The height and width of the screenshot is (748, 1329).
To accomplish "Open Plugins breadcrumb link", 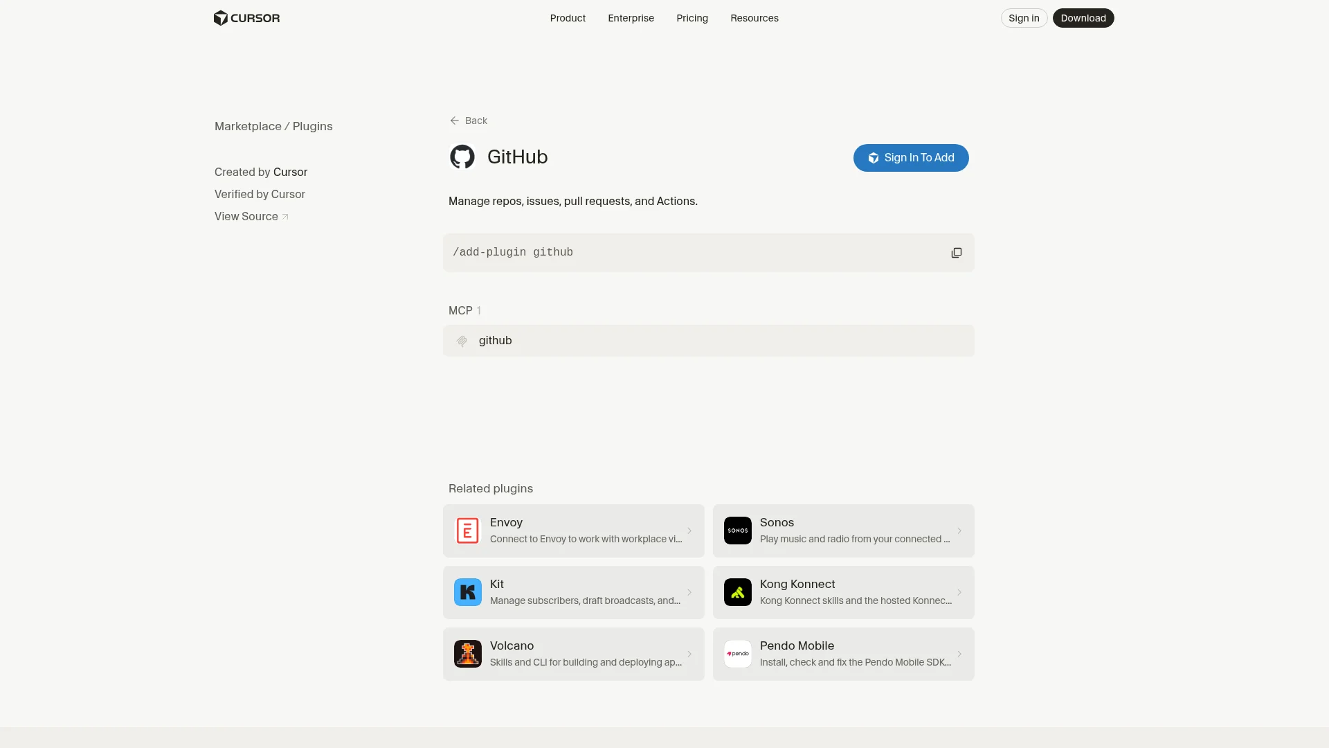I will pyautogui.click(x=313, y=126).
